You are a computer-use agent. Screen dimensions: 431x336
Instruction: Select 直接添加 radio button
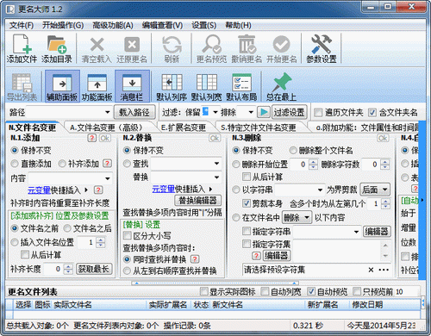click(15, 164)
